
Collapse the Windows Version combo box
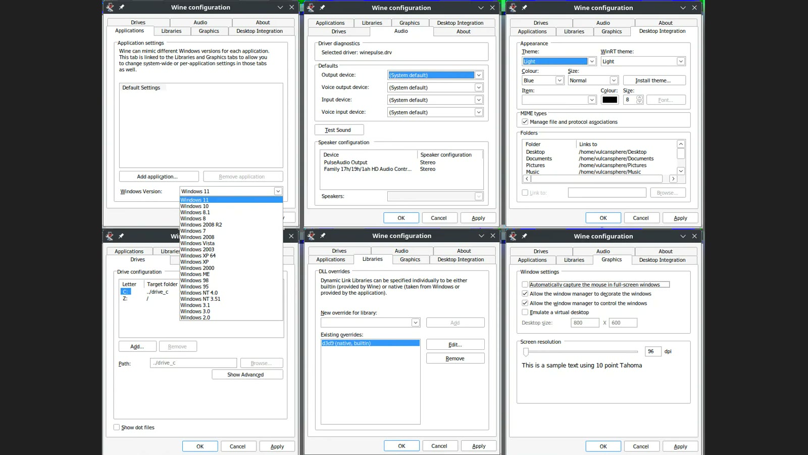pyautogui.click(x=278, y=191)
